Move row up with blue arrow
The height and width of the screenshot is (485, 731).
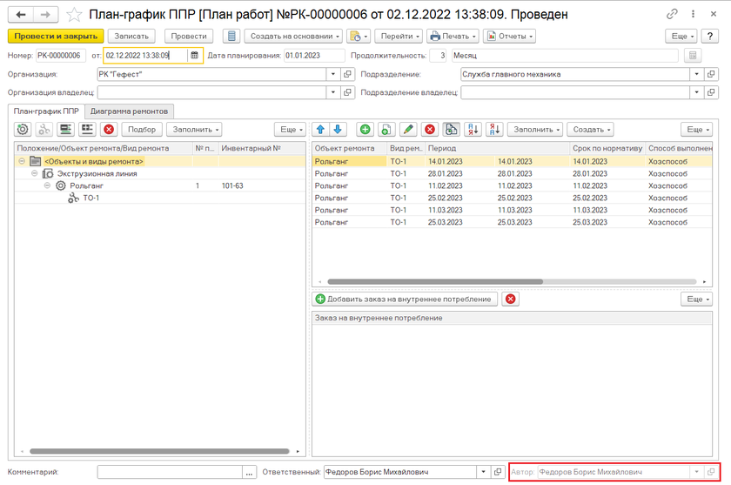tap(321, 129)
